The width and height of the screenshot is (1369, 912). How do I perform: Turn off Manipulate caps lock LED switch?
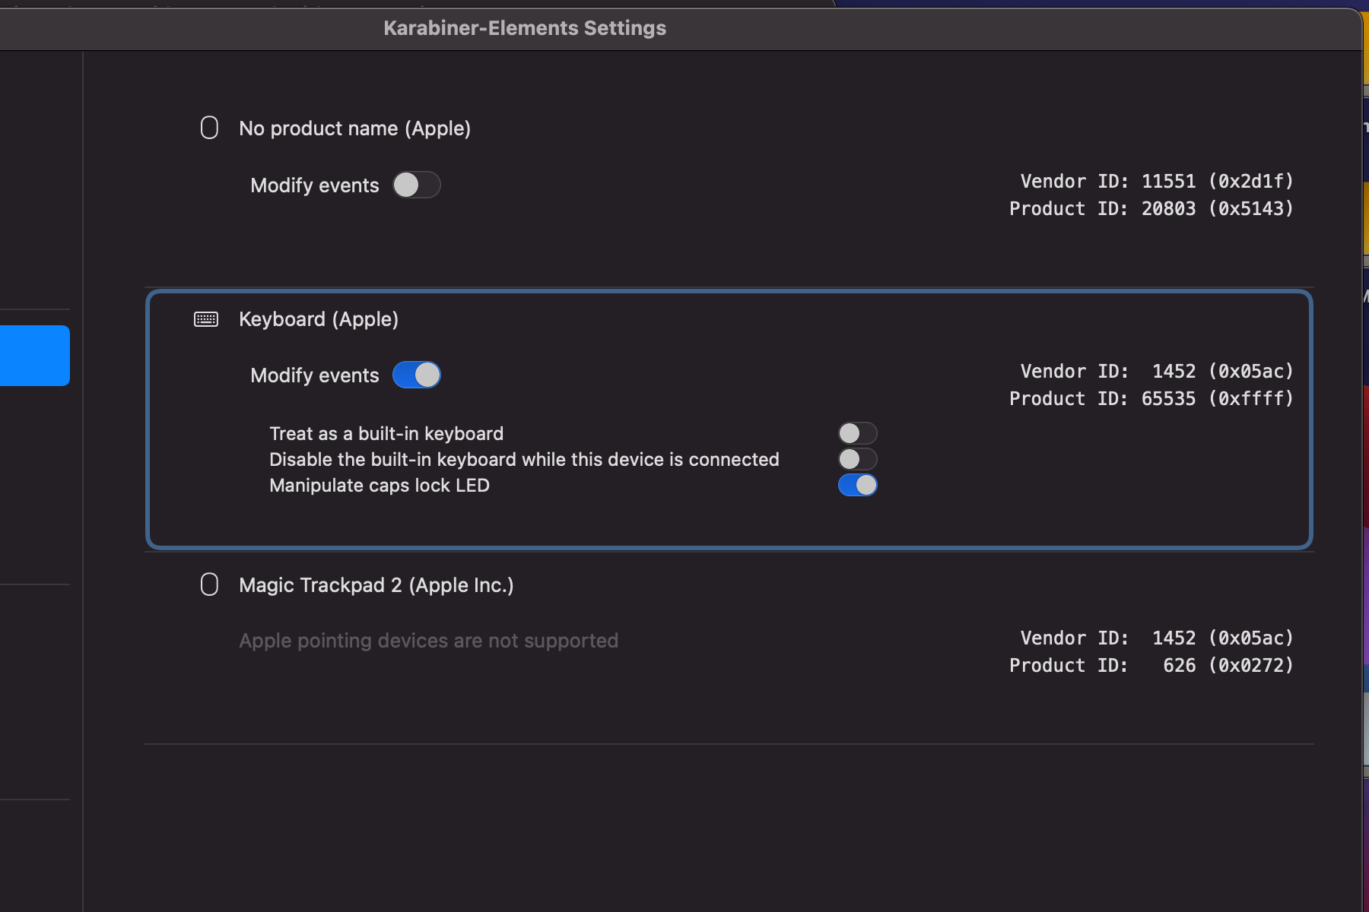(x=857, y=485)
